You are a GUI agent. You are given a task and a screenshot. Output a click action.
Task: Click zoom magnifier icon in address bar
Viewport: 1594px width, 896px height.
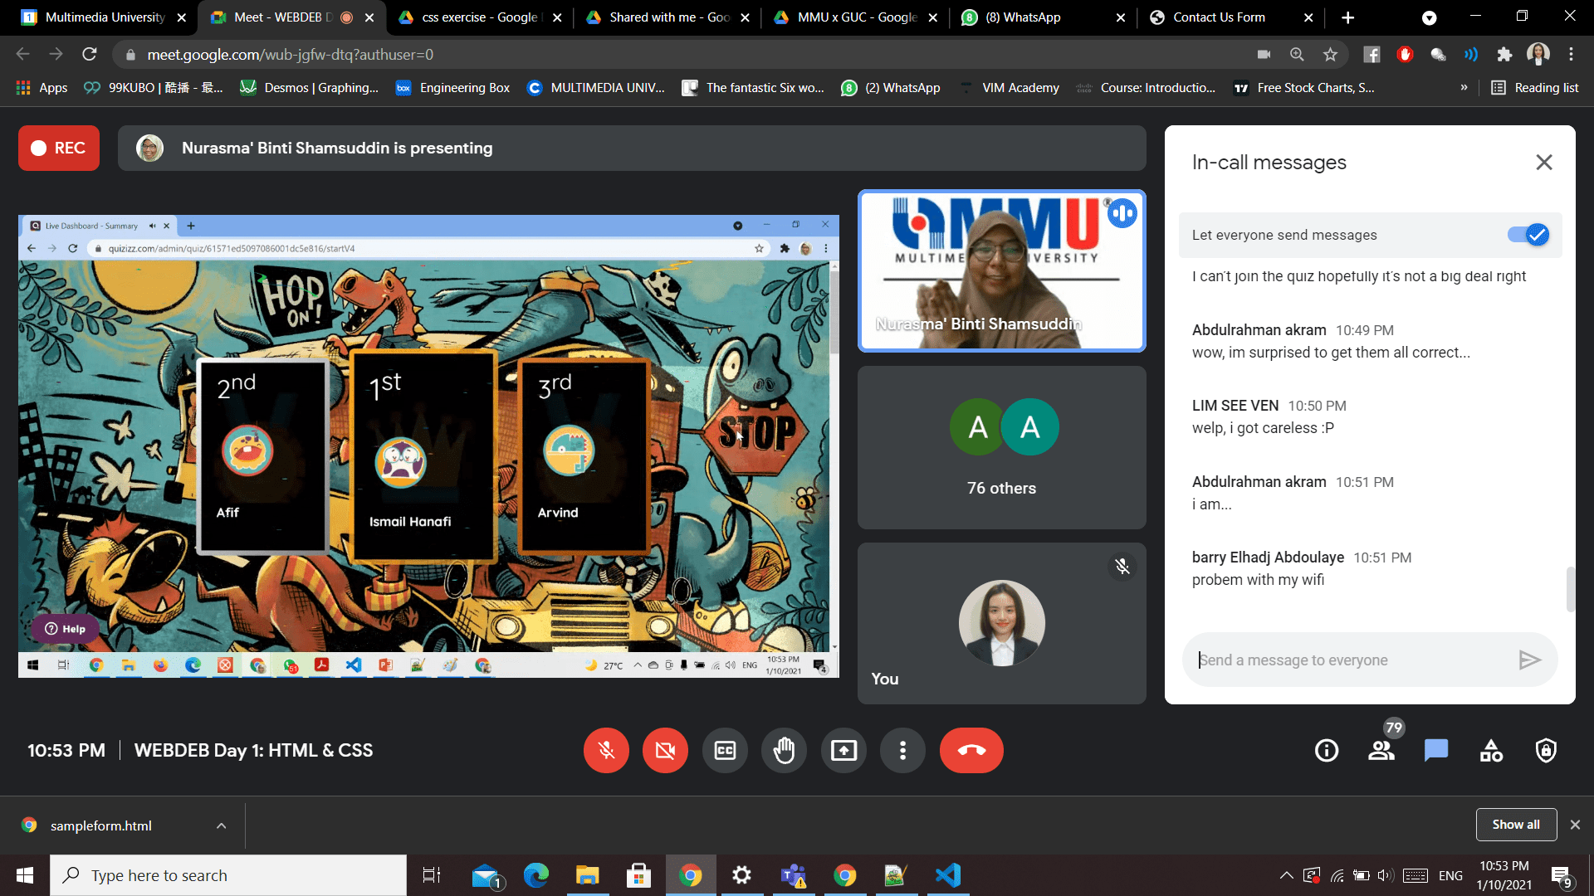[1297, 55]
